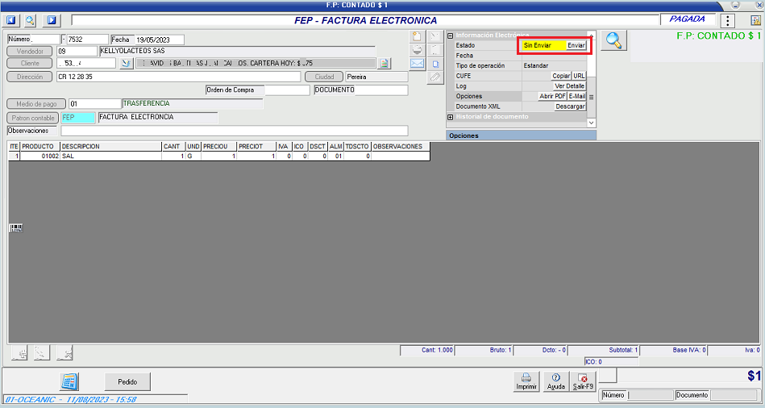Click the small magnifier search icon in top toolbar

(31, 20)
